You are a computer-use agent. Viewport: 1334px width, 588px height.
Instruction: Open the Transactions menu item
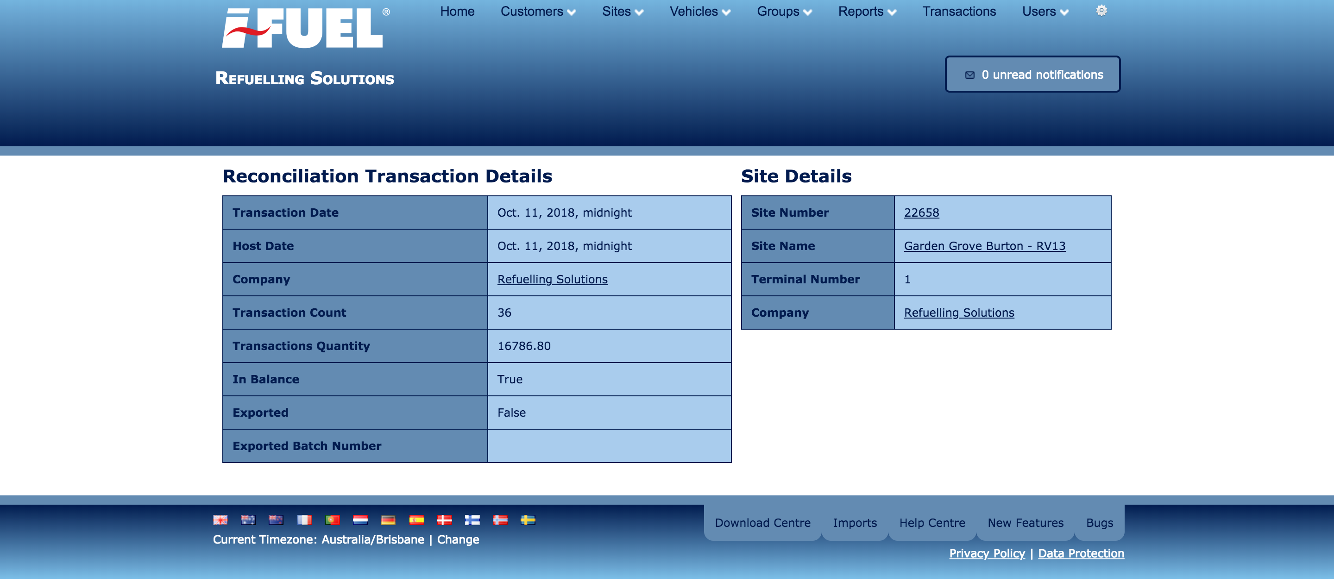coord(958,12)
